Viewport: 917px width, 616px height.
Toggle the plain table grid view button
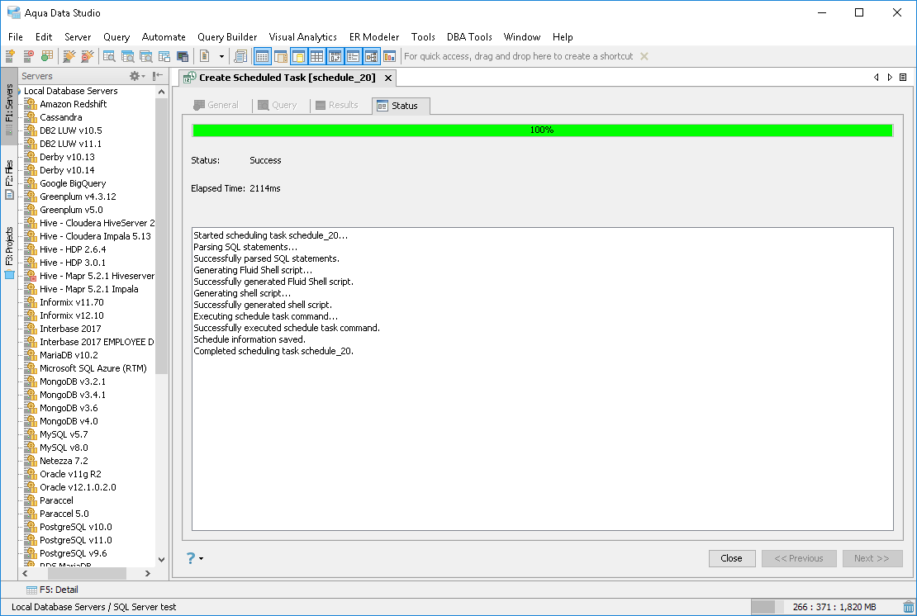pyautogui.click(x=316, y=56)
